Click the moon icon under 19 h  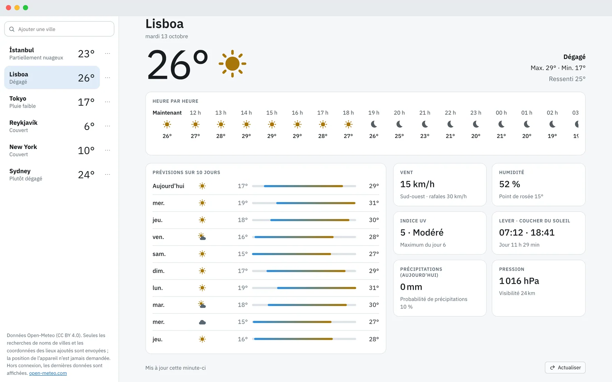374,124
